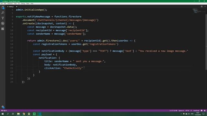Select the index.js editor tab

(x=11, y=6)
